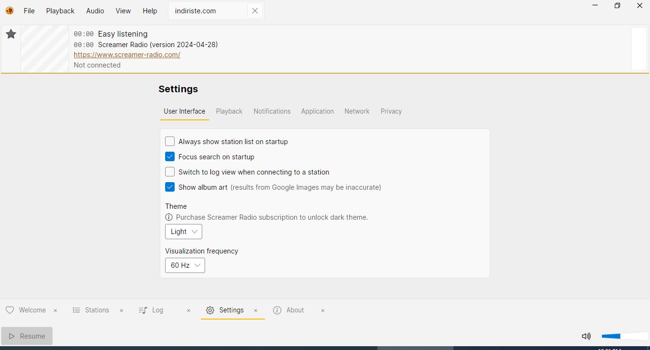
Task: Click the list icon on Stations tab
Action: point(76,310)
